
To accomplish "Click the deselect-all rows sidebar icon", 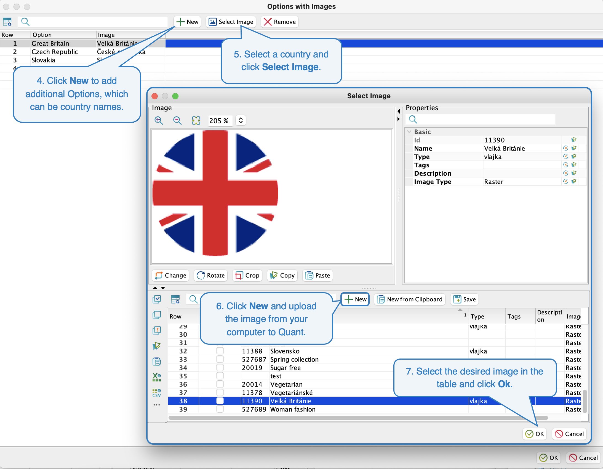I will click(157, 315).
